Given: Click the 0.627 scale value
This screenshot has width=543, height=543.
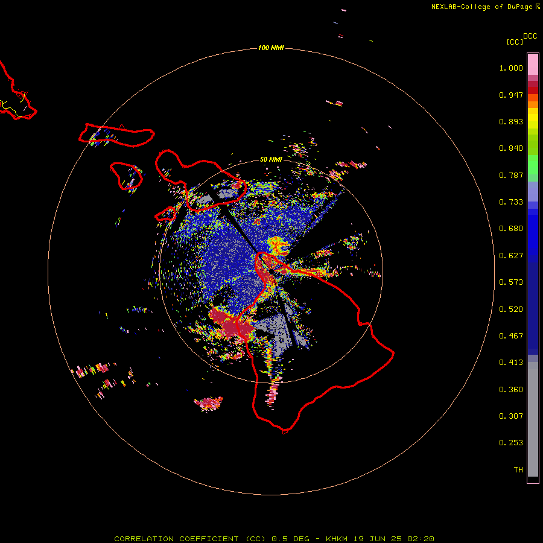Looking at the screenshot, I should point(511,256).
